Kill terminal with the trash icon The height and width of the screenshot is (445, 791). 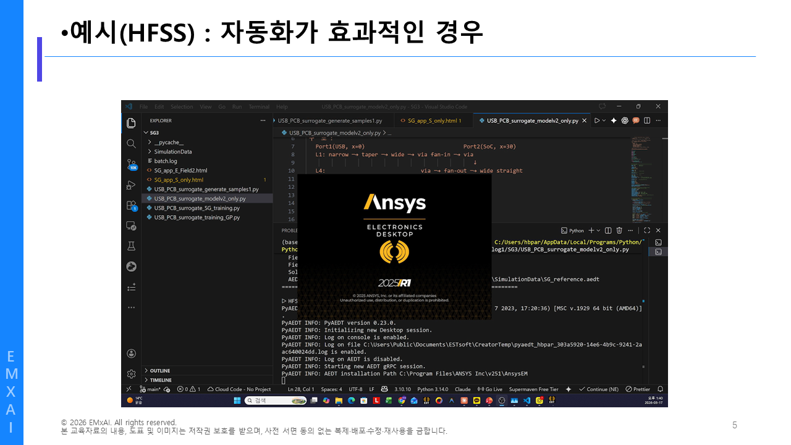[x=619, y=231]
